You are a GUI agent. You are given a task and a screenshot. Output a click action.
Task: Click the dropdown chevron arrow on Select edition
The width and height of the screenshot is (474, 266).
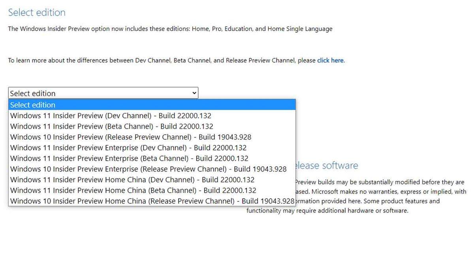tap(194, 93)
